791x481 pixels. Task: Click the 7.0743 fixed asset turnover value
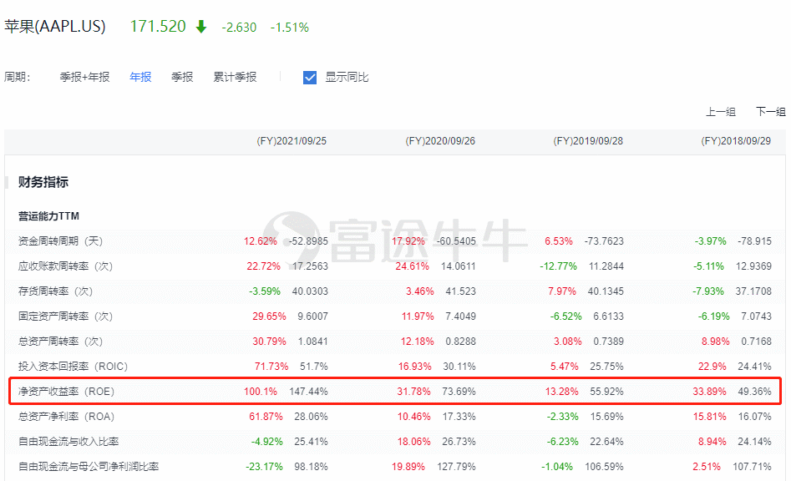756,316
